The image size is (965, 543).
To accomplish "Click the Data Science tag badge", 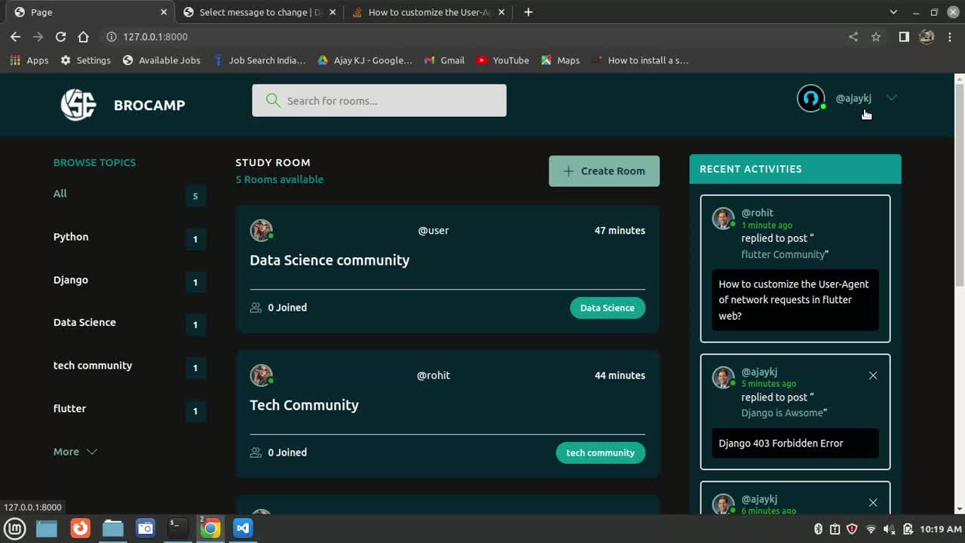I will tap(607, 308).
